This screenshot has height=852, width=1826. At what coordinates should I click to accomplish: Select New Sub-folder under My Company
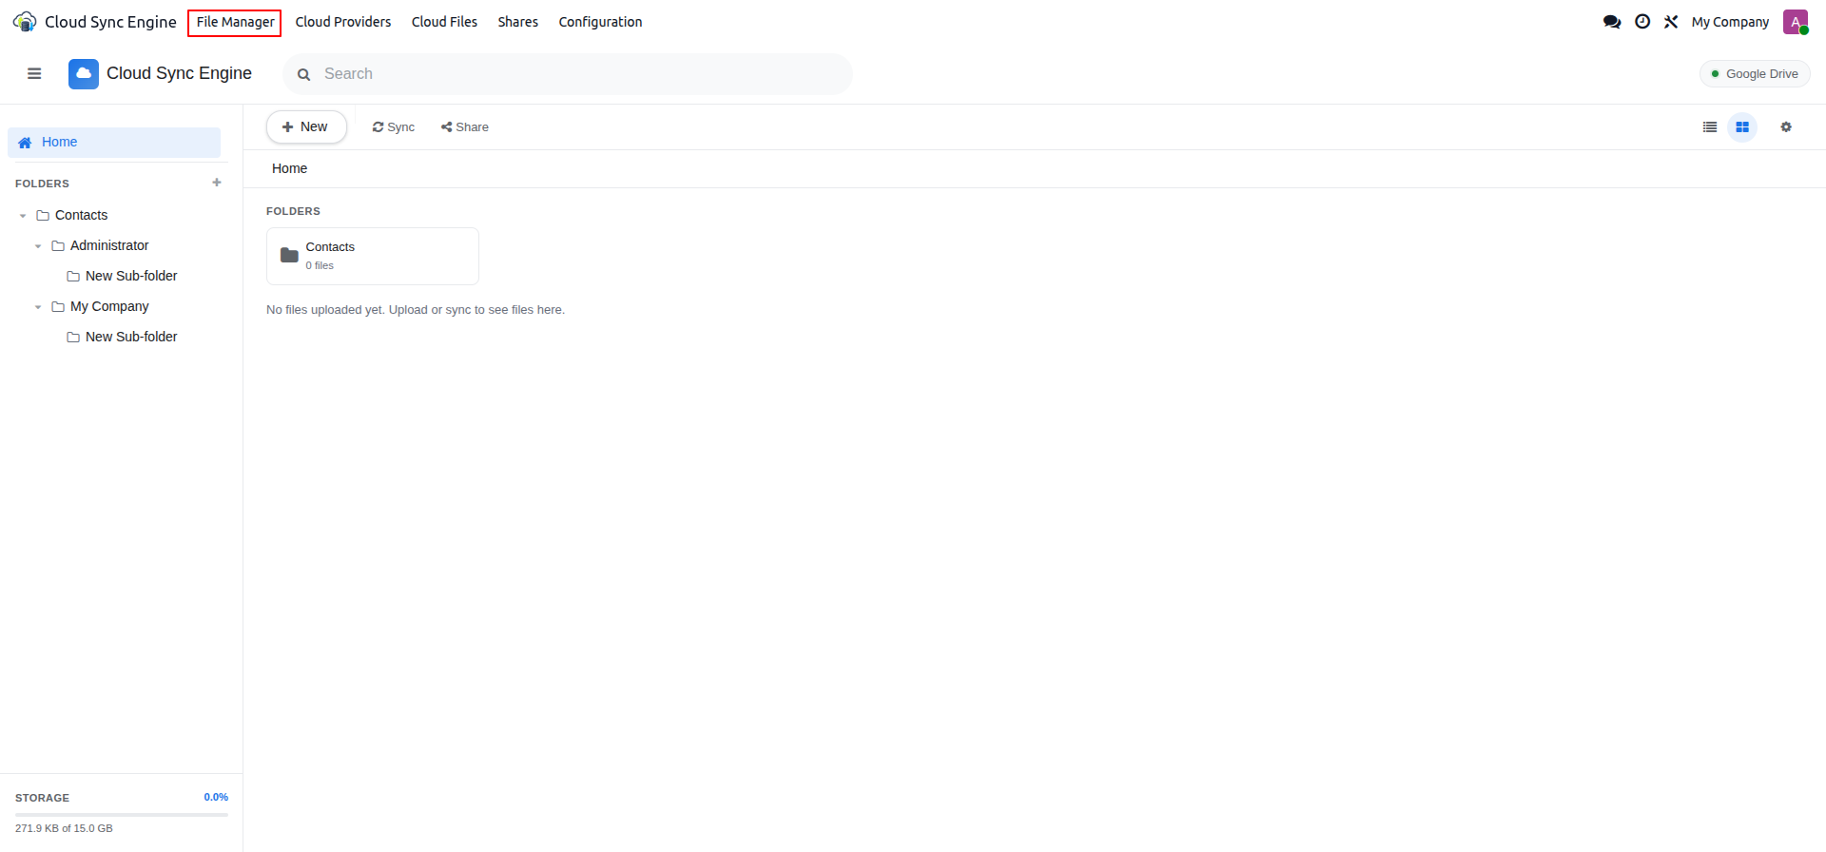(131, 337)
